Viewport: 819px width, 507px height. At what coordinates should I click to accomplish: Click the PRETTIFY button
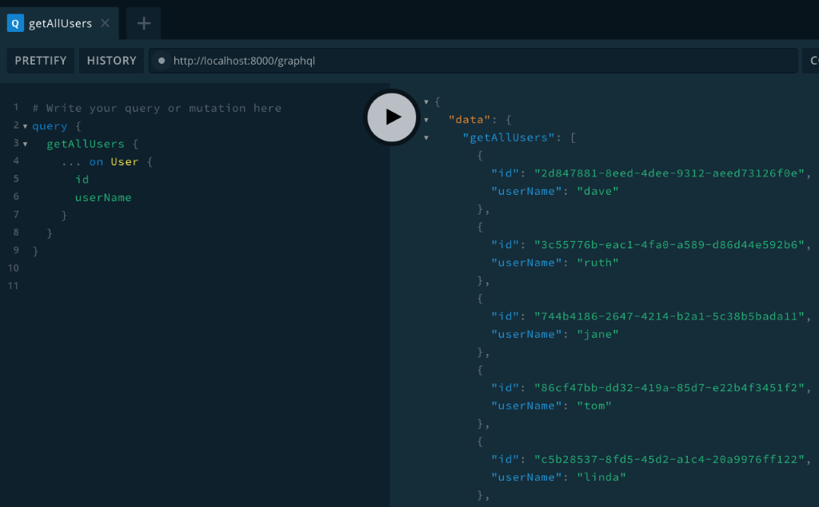(x=40, y=60)
